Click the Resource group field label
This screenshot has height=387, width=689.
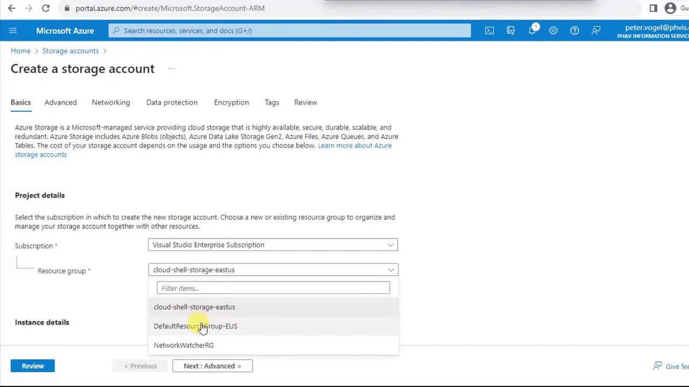click(x=62, y=271)
